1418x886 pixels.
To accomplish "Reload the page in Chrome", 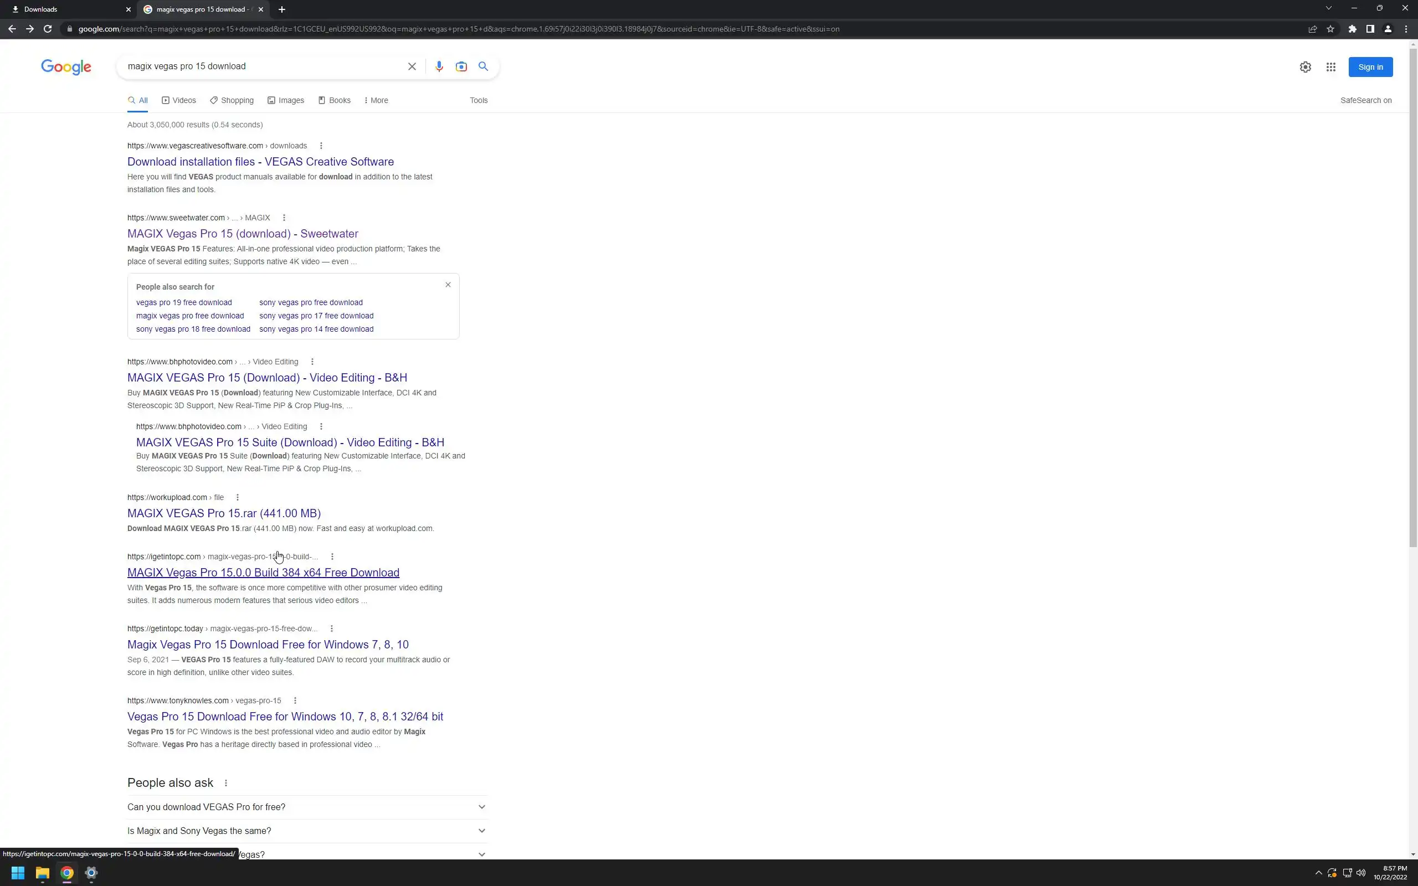I will [48, 29].
